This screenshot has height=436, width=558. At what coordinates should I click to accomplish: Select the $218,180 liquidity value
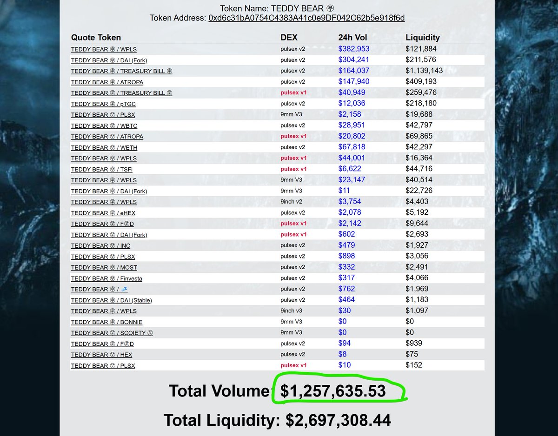[x=421, y=103]
